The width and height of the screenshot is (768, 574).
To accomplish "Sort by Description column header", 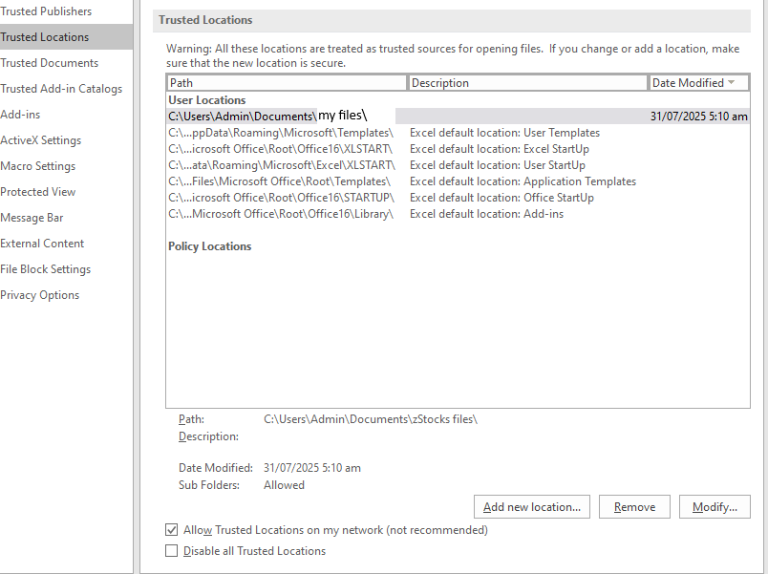I will pos(528,83).
